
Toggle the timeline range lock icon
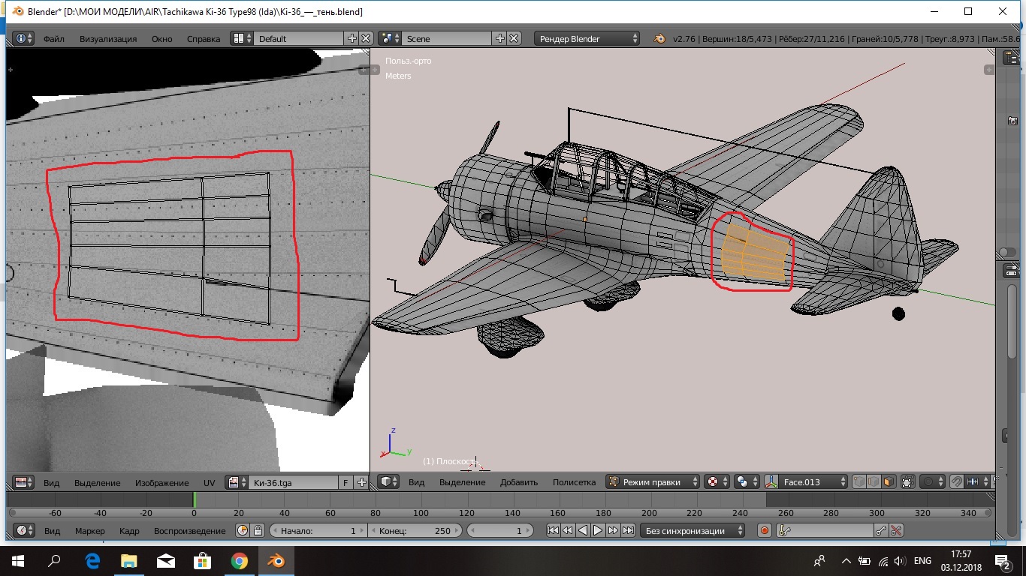click(258, 531)
